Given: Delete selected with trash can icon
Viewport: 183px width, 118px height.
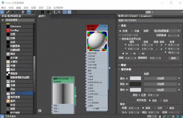Looking at the screenshot, I should [x=23, y=12].
